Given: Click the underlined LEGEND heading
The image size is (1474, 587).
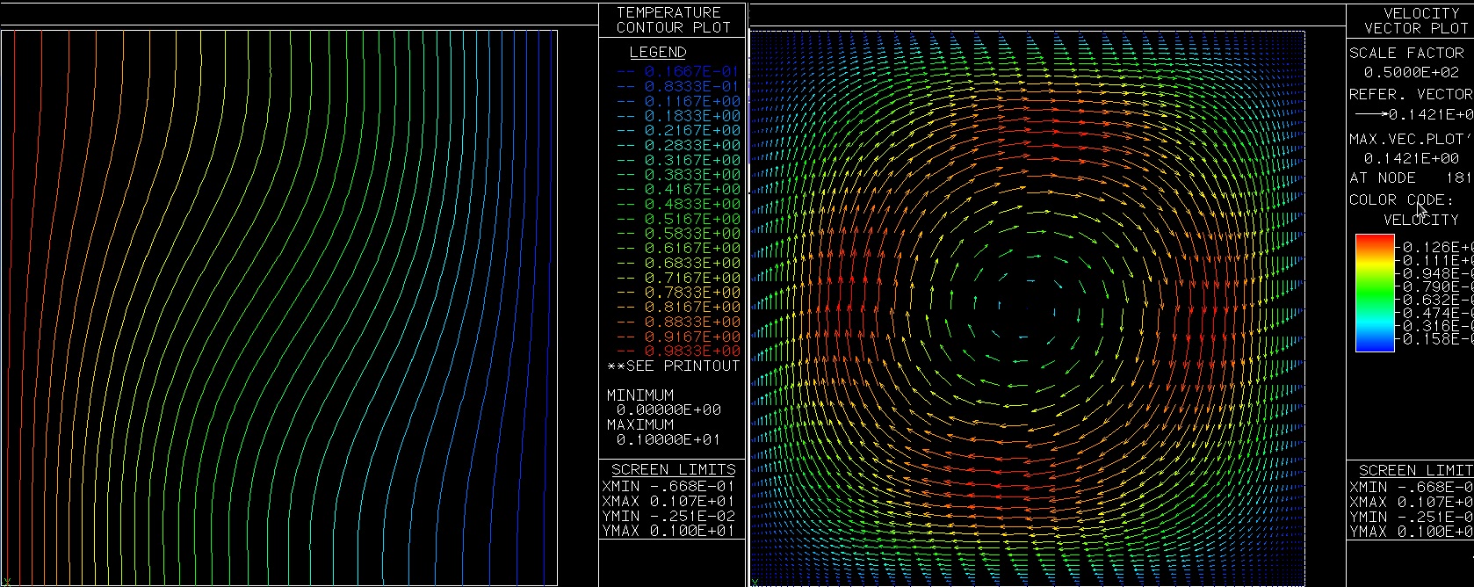Looking at the screenshot, I should tap(657, 53).
